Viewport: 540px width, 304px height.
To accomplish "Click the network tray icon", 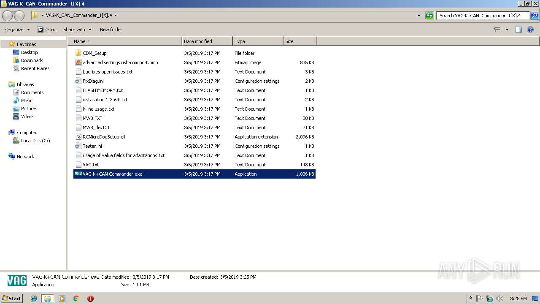I will click(x=490, y=299).
